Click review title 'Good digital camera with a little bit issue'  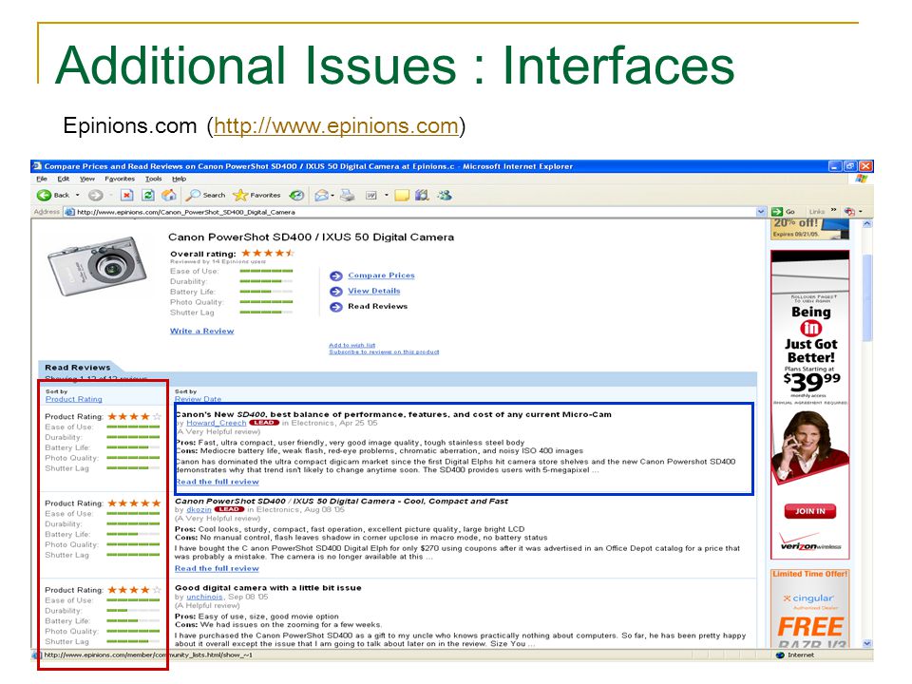click(x=268, y=588)
